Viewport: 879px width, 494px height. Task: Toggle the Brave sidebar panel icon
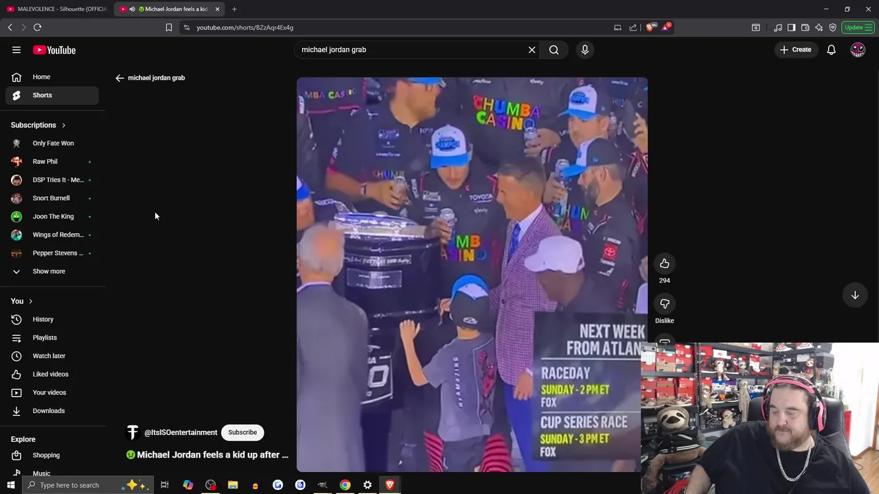click(x=791, y=27)
